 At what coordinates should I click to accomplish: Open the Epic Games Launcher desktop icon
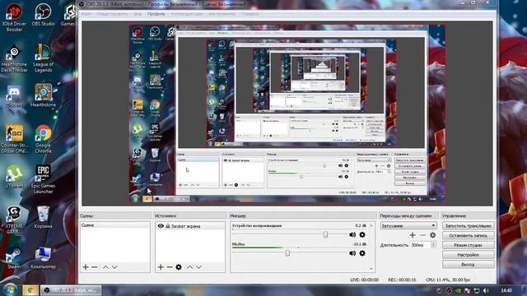43,179
